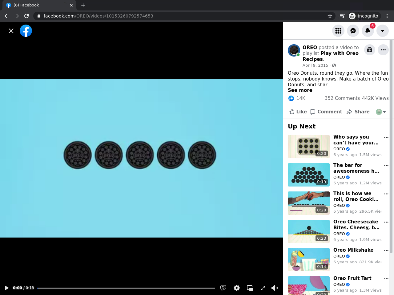
Task: Open 'This is how we roll' thumbnail
Action: [x=309, y=203]
